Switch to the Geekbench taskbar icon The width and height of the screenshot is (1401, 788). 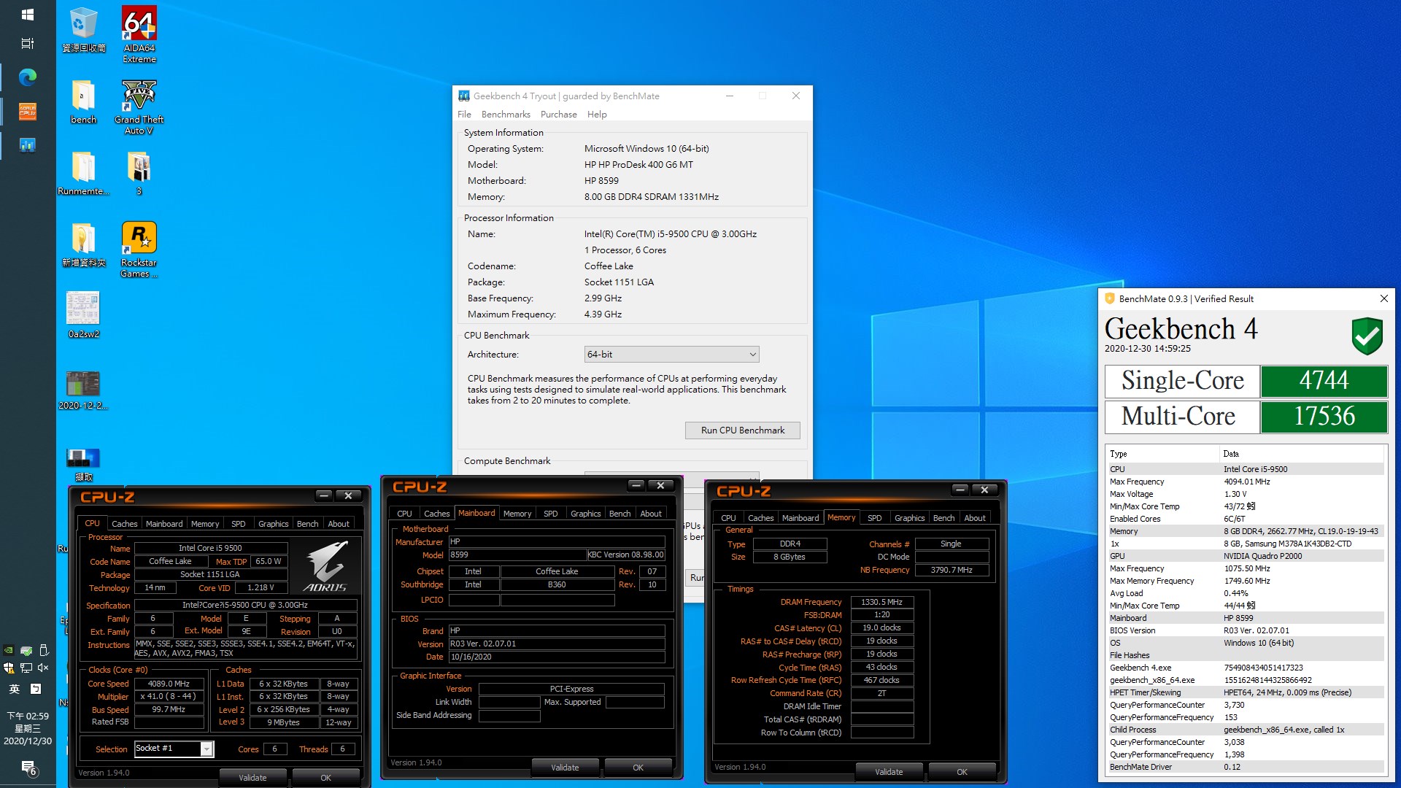point(28,145)
